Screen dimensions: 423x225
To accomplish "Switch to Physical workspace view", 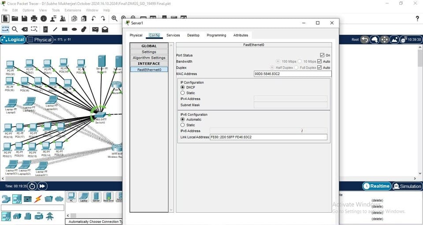I will pyautogui.click(x=40, y=40).
